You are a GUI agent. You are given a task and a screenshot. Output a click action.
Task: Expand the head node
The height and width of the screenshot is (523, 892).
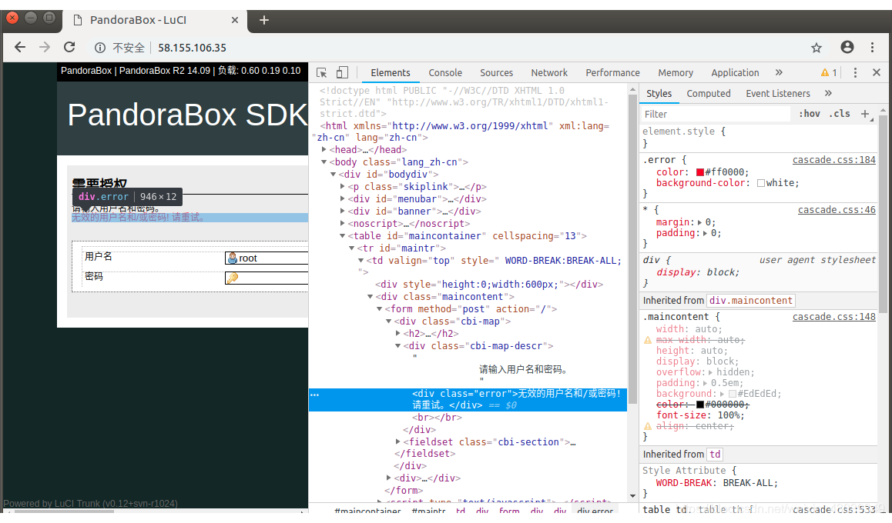click(x=324, y=150)
